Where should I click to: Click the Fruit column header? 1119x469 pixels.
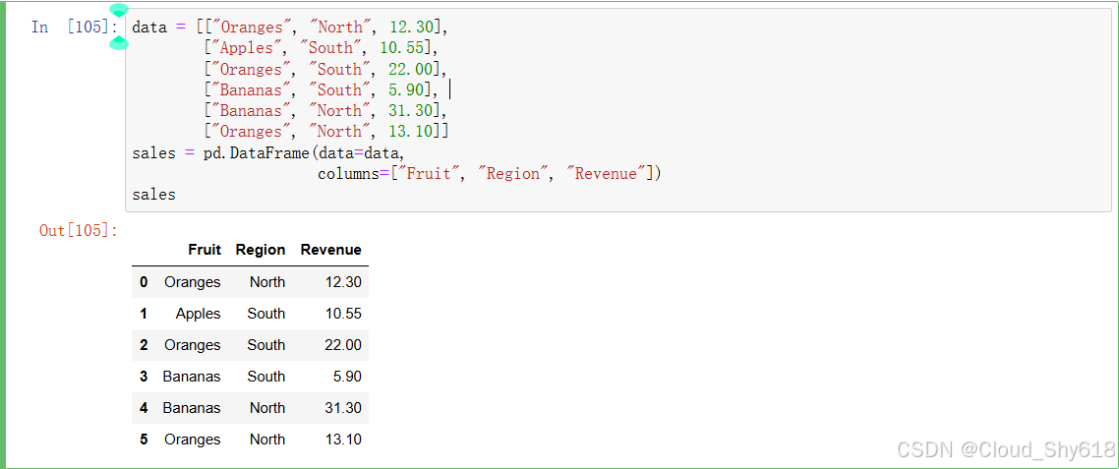[x=205, y=250]
